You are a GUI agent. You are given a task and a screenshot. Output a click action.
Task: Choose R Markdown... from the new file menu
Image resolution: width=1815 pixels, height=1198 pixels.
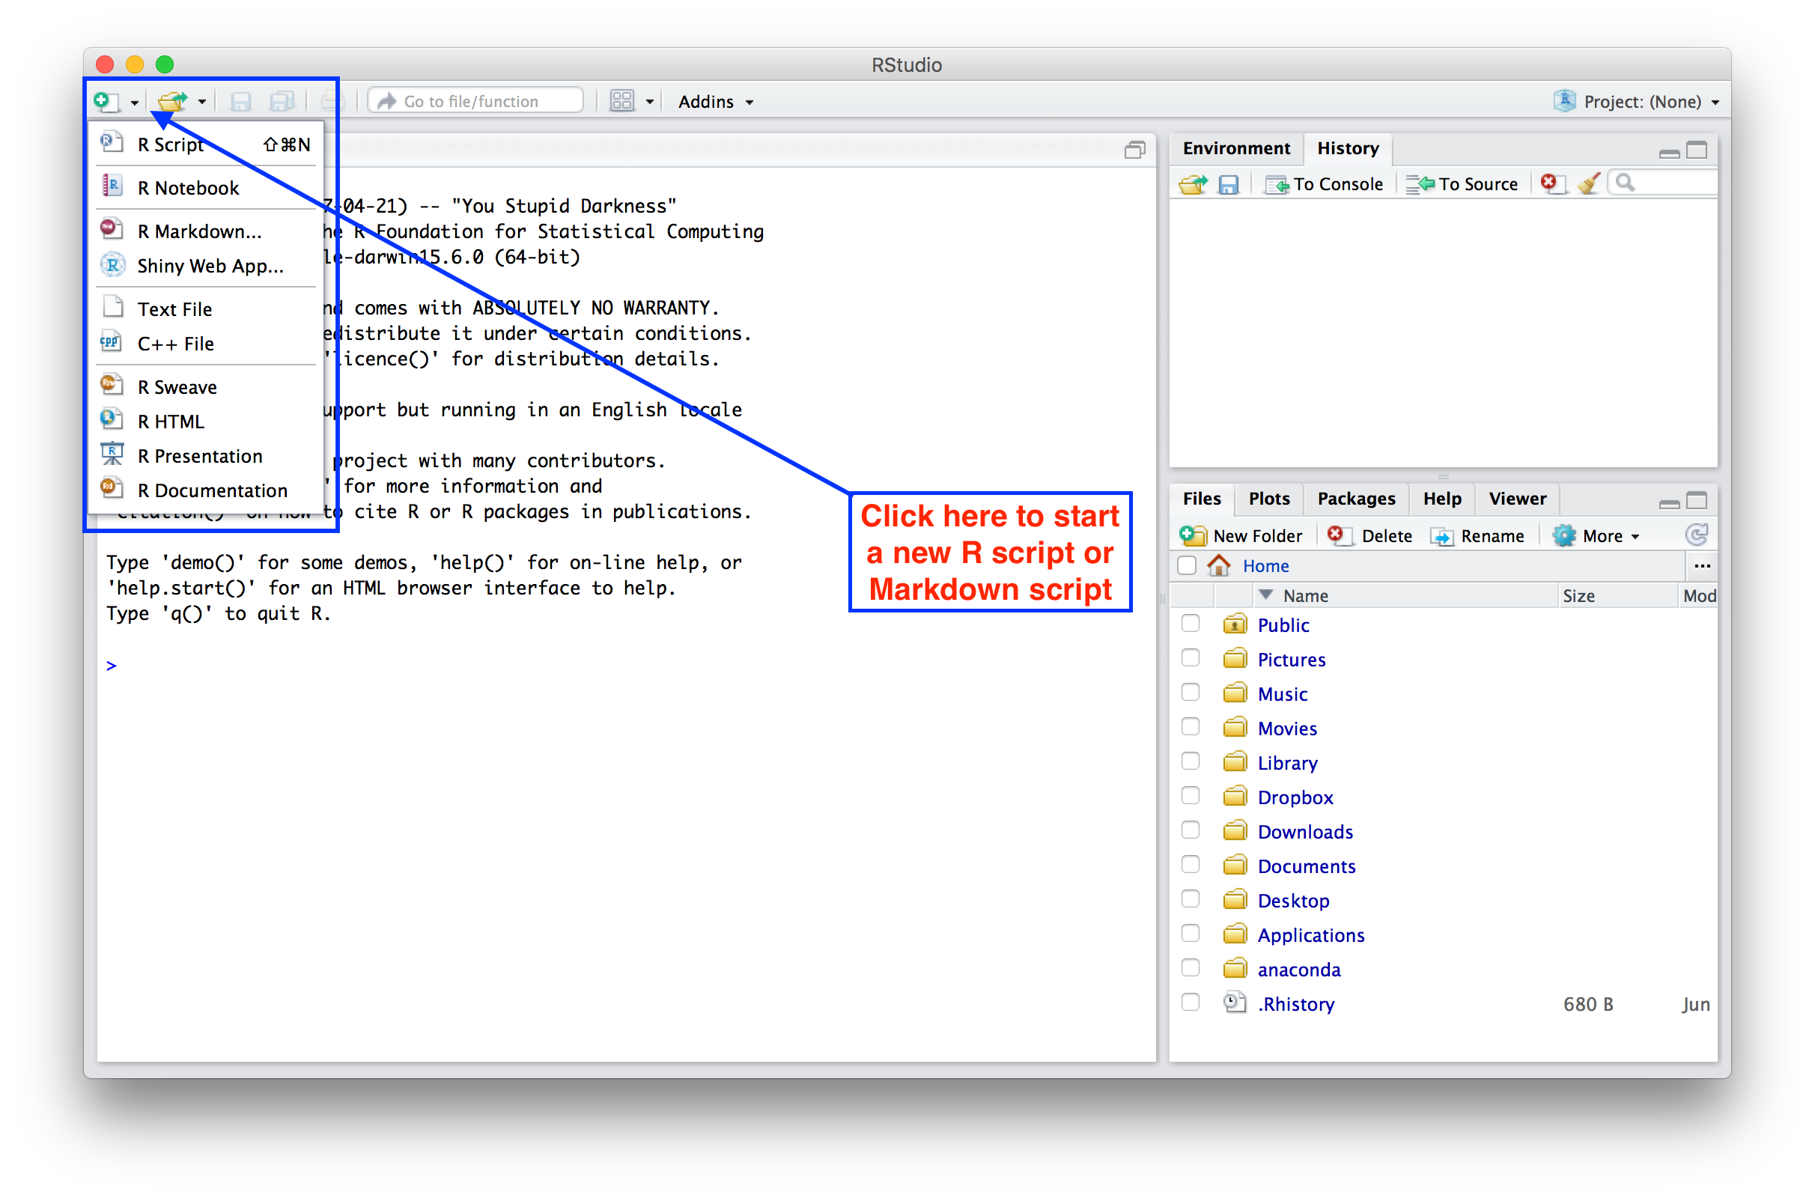(x=198, y=231)
